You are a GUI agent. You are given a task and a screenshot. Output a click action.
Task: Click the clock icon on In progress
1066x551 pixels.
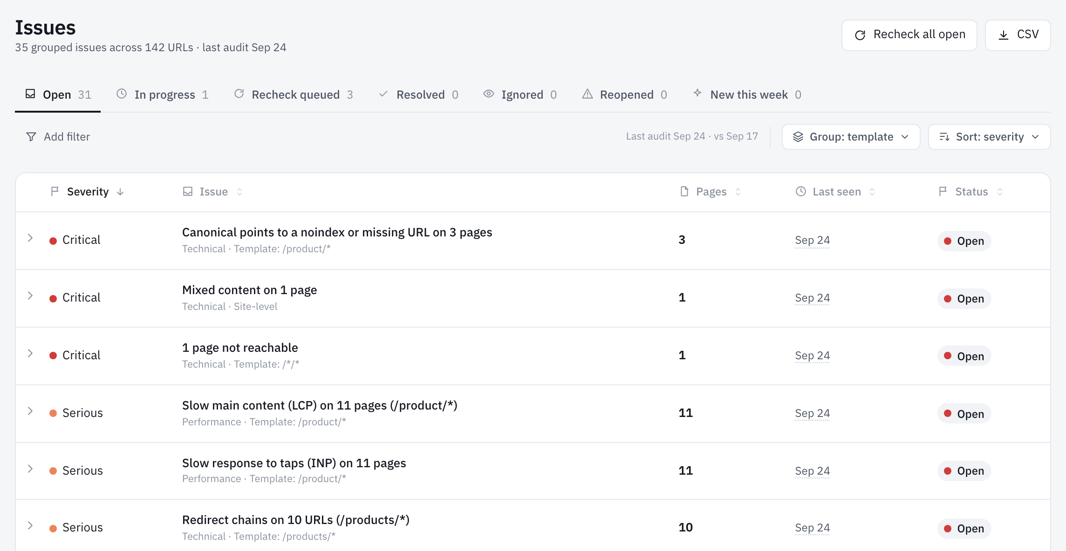[121, 94]
